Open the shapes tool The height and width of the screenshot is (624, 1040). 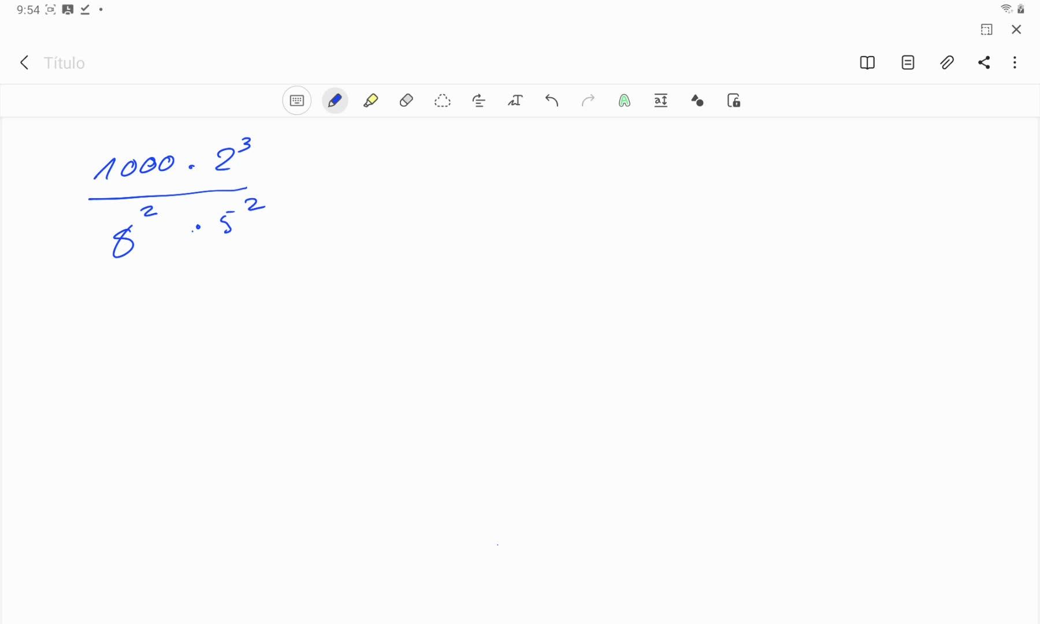coord(697,101)
